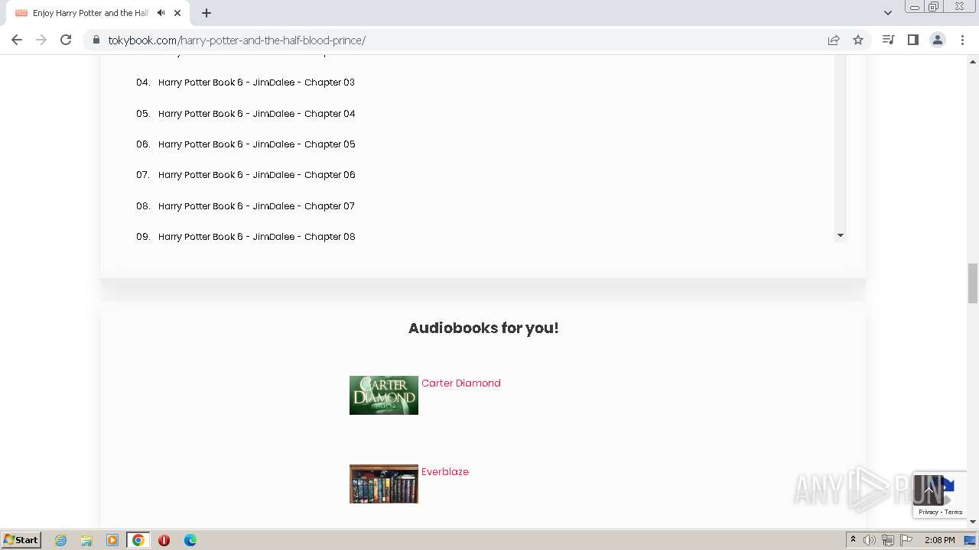Screen dimensions: 979x550
Task: Open a new tab with plus button
Action: coord(207,13)
